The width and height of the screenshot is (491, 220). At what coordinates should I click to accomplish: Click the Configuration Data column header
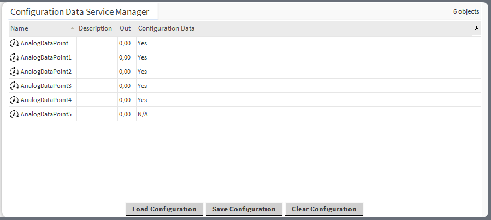(x=166, y=28)
